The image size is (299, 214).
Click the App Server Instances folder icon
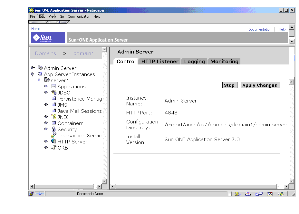pyautogui.click(x=40, y=74)
